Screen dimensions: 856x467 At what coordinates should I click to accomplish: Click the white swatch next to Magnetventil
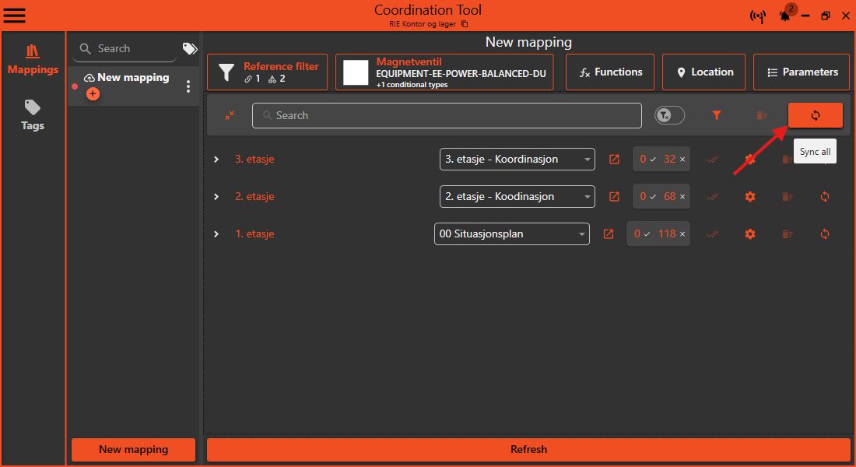pos(355,72)
